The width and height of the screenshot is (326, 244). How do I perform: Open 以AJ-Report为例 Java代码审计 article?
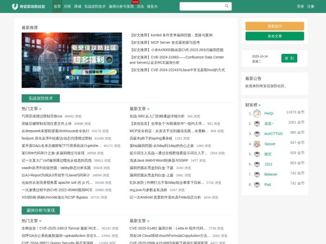point(56,175)
